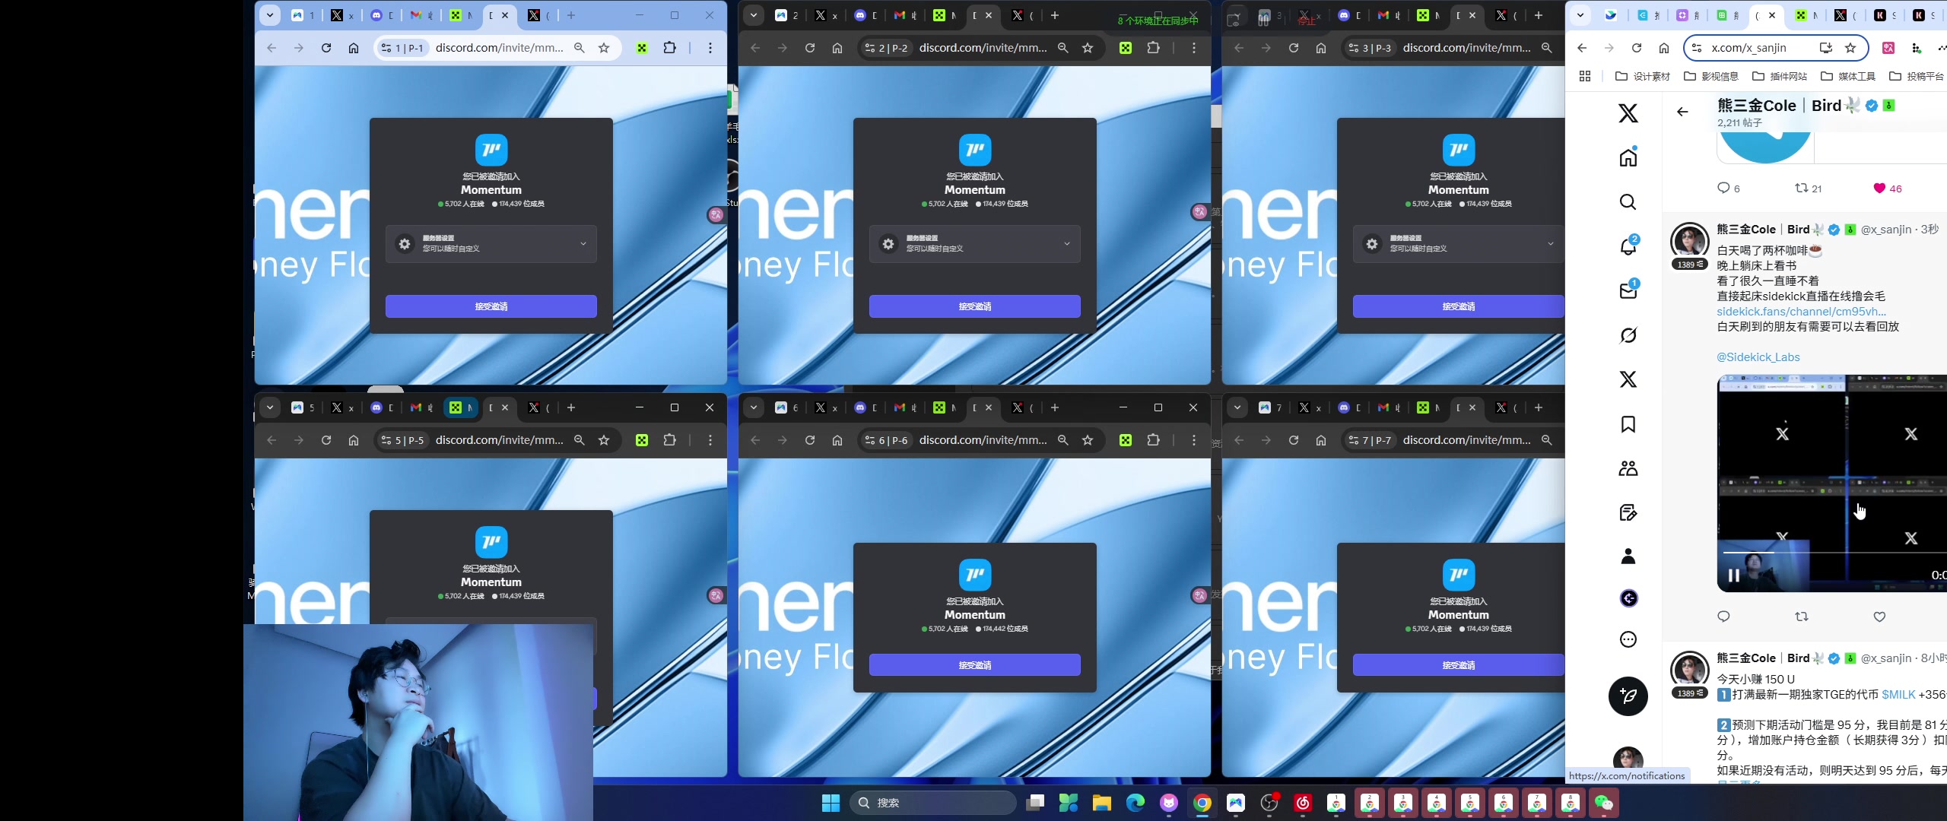
Task: Switch to green OKX tab in P-5 window
Action: tap(461, 407)
